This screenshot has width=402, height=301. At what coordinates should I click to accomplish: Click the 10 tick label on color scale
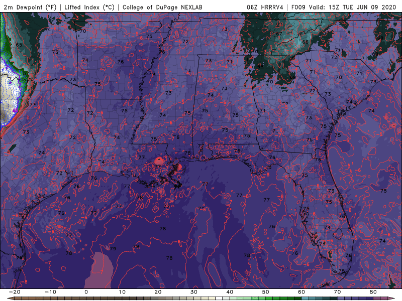(122, 292)
